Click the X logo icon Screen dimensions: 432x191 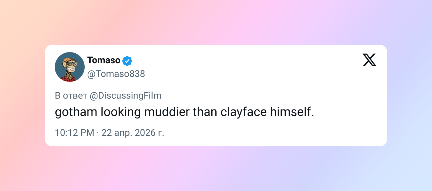pyautogui.click(x=369, y=60)
